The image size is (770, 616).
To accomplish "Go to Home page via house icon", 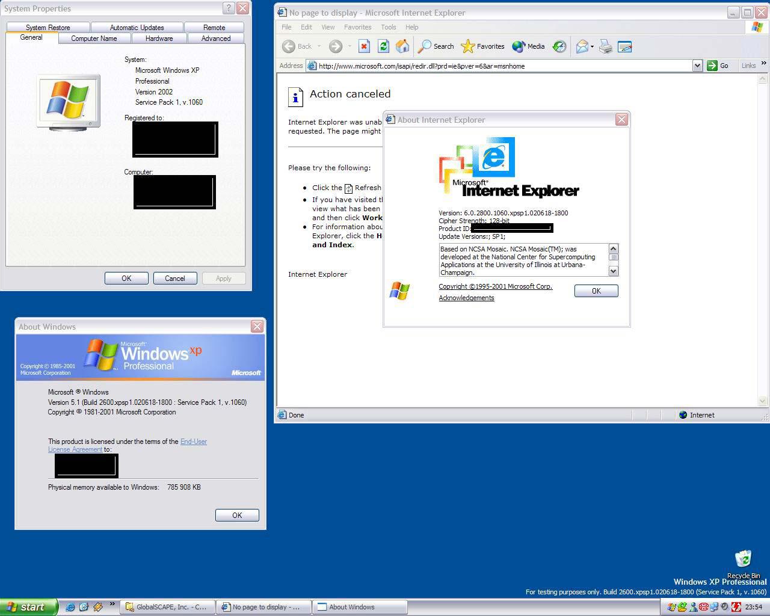I will click(x=402, y=46).
